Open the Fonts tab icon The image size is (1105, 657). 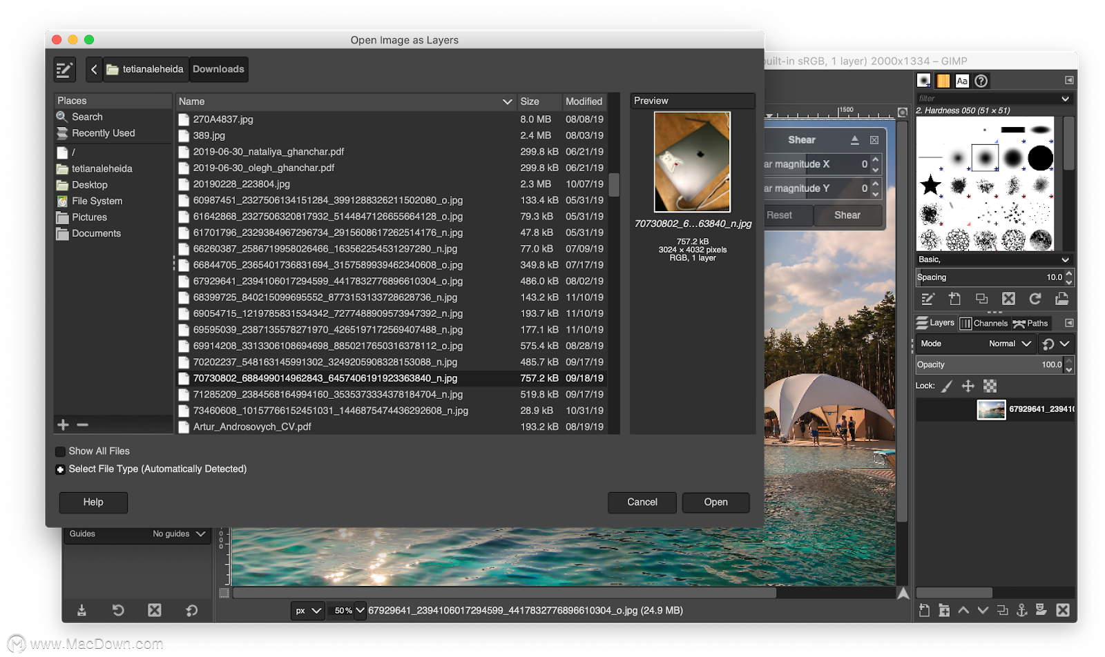pyautogui.click(x=962, y=81)
